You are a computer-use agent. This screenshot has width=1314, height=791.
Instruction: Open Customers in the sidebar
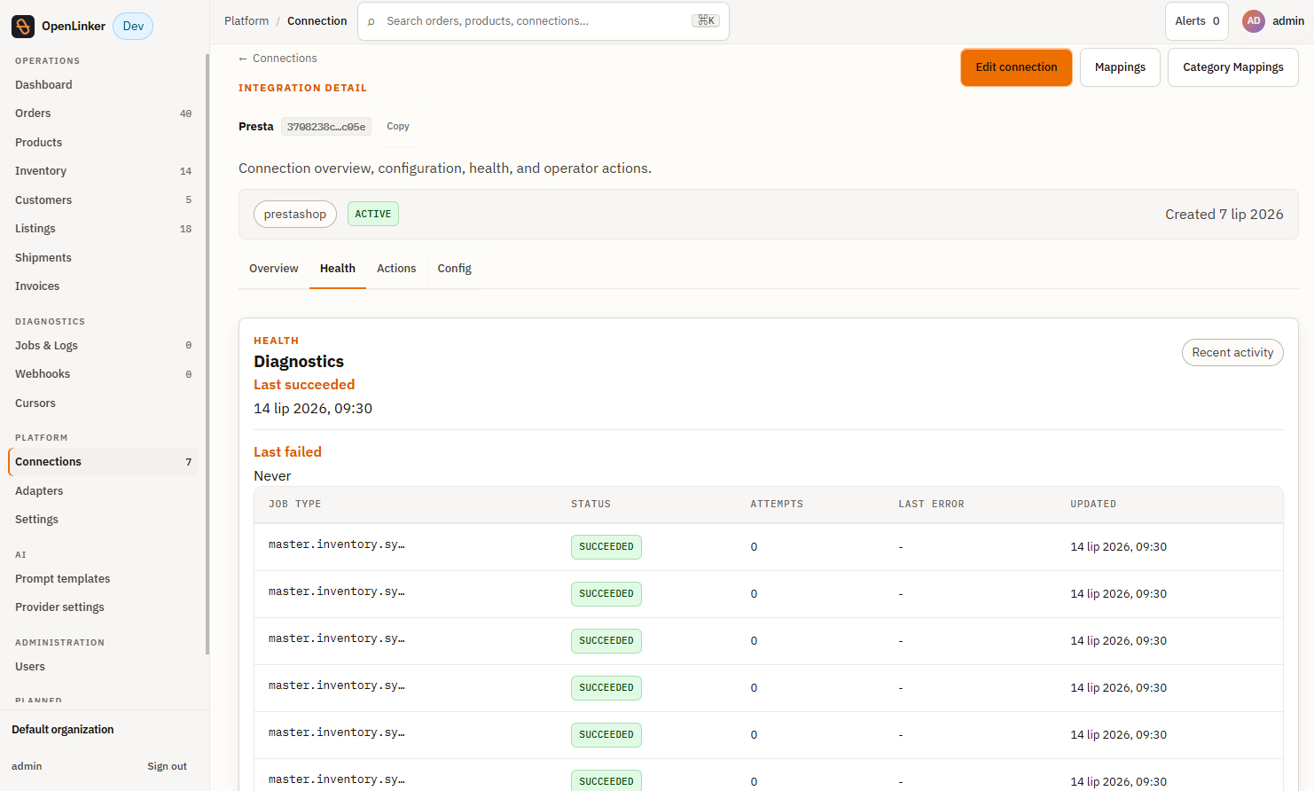point(103,200)
